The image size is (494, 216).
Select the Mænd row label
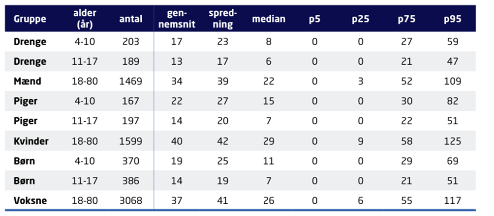tap(28, 81)
